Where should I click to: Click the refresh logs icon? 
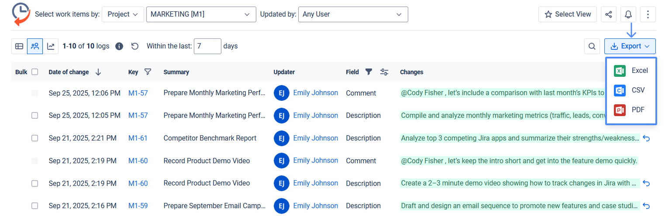click(135, 46)
